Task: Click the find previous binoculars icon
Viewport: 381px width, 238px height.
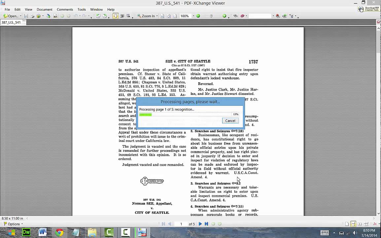Action: [278, 16]
